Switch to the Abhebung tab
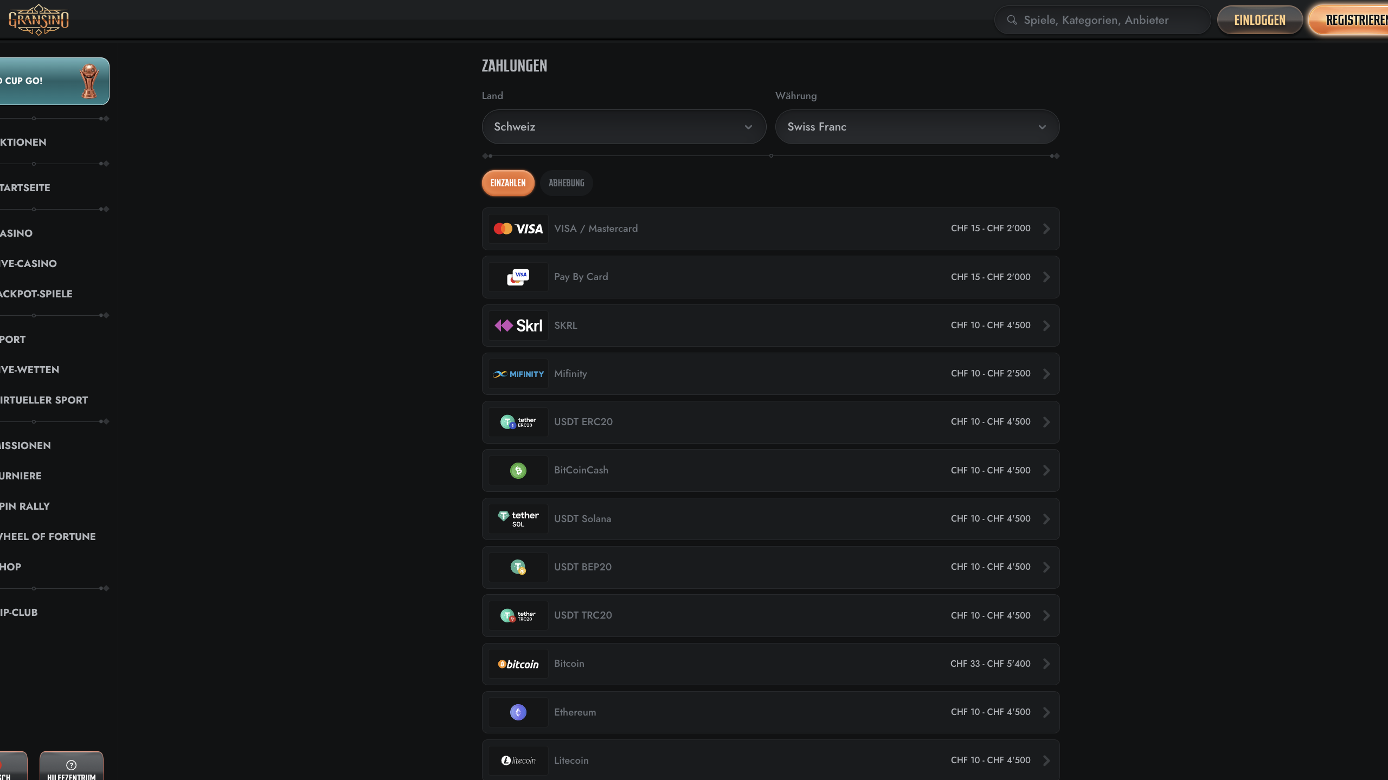Viewport: 1388px width, 780px height. pos(566,183)
